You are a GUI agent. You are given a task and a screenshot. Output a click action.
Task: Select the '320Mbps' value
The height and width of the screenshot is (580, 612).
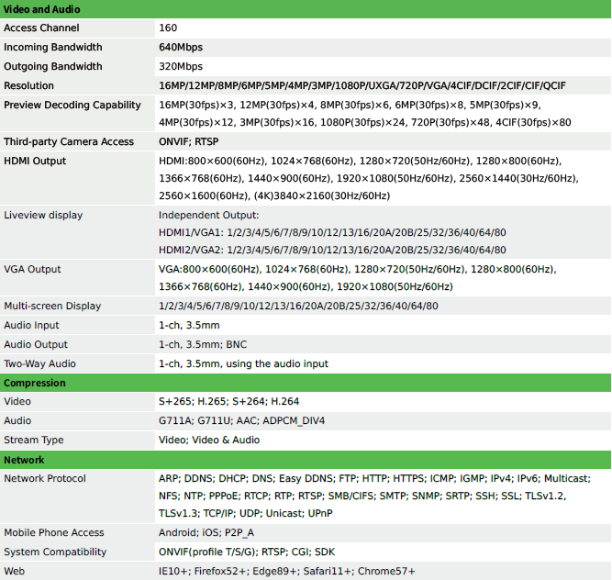(x=181, y=66)
